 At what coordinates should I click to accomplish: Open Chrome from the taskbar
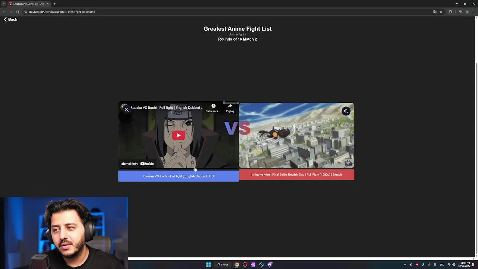click(x=237, y=265)
